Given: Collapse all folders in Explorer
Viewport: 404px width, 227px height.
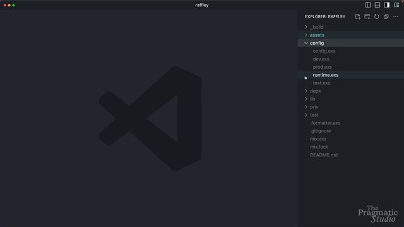Looking at the screenshot, I should [x=386, y=17].
